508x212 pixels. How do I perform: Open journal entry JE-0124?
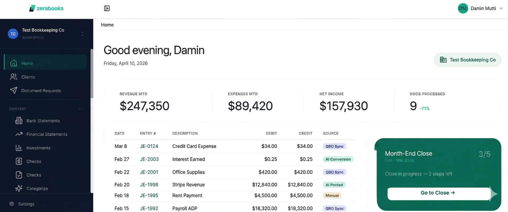pyautogui.click(x=149, y=146)
